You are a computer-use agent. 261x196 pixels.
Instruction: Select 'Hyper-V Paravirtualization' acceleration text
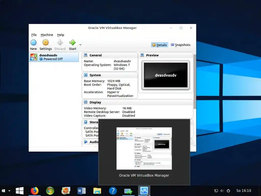[120, 94]
